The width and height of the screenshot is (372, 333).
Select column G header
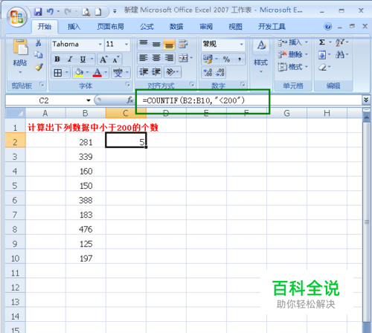tap(286, 113)
